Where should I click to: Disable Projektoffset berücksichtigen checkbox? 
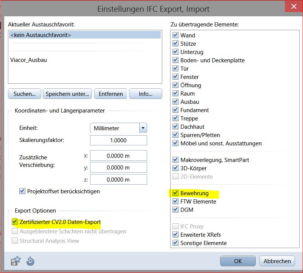(x=22, y=191)
